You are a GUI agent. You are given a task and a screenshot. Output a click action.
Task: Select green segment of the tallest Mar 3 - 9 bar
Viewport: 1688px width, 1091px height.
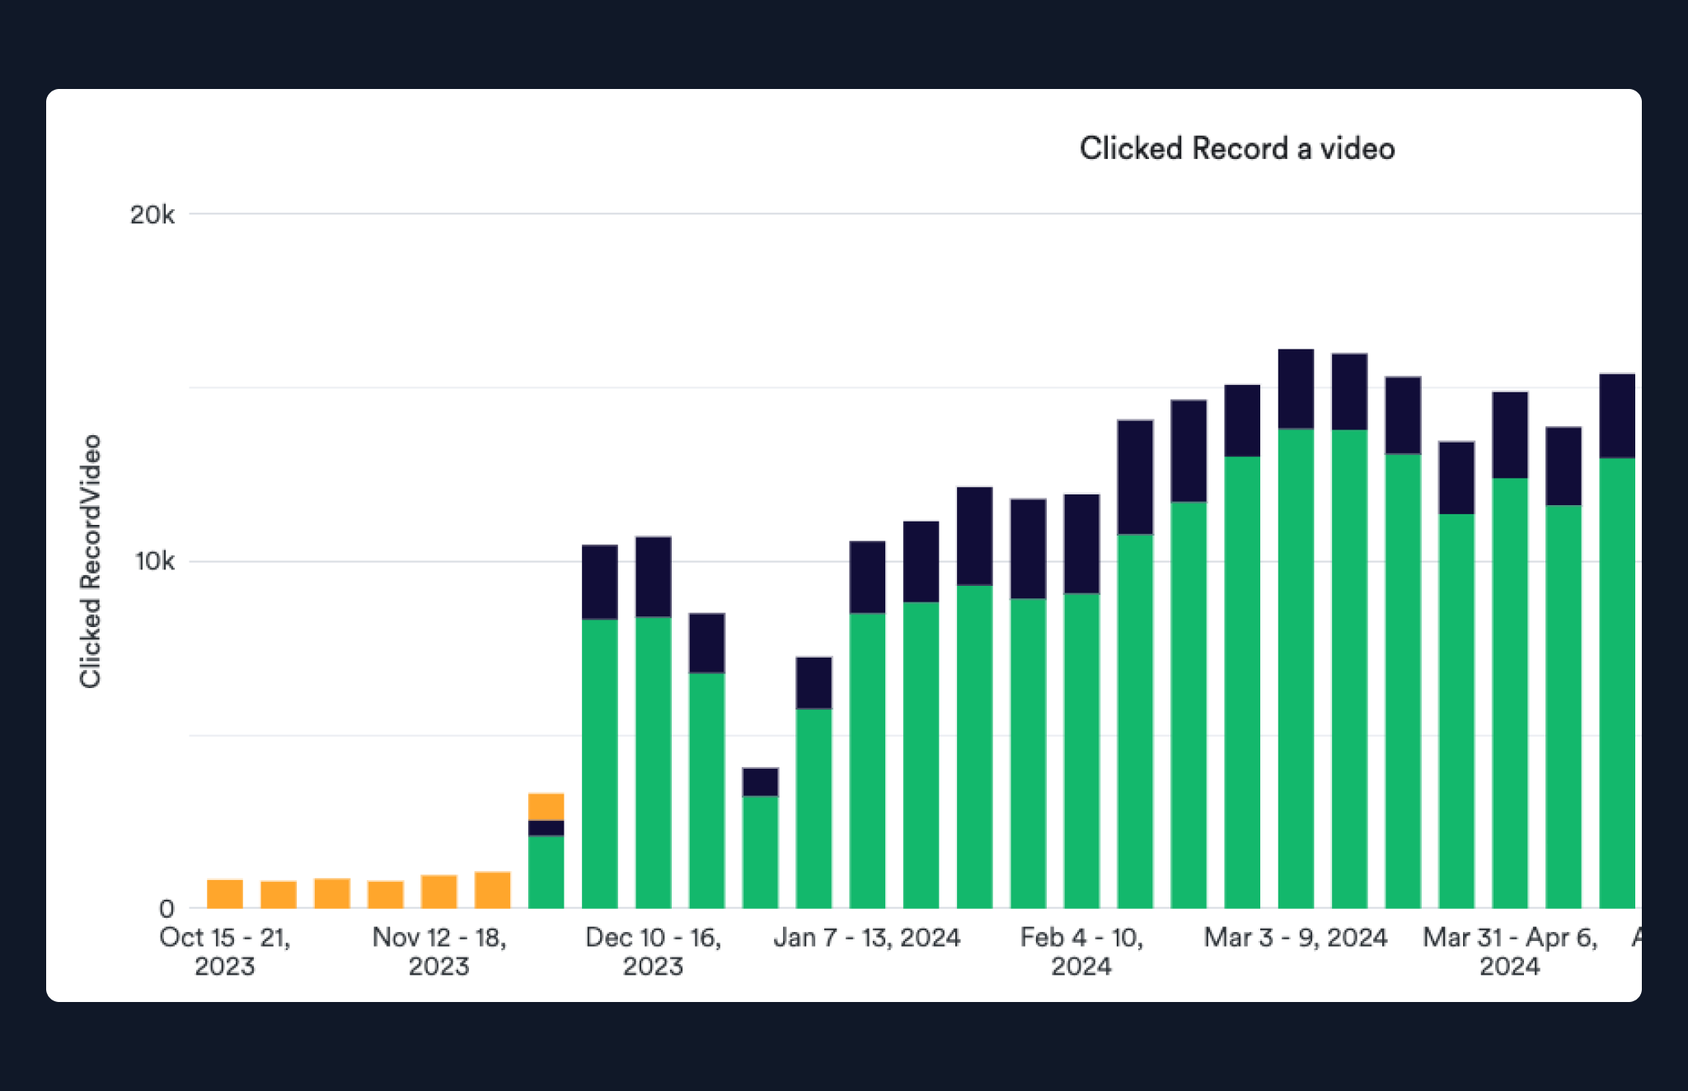1296,668
